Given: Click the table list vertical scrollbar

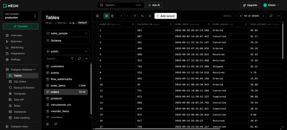Looking at the screenshot, I should [91, 89].
